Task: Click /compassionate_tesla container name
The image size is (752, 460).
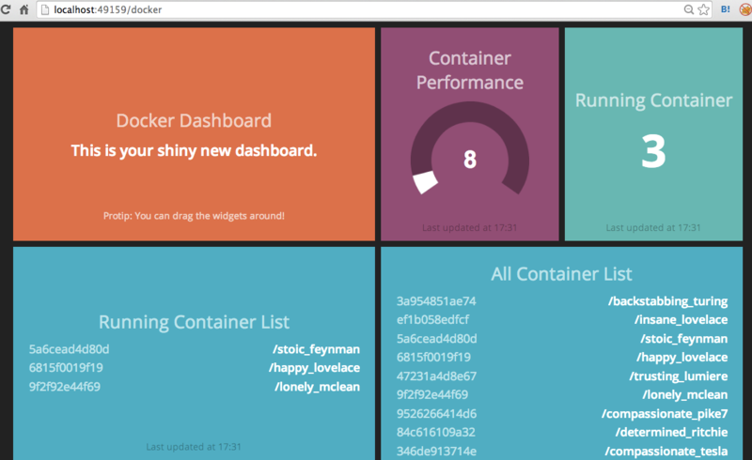Action: (666, 452)
